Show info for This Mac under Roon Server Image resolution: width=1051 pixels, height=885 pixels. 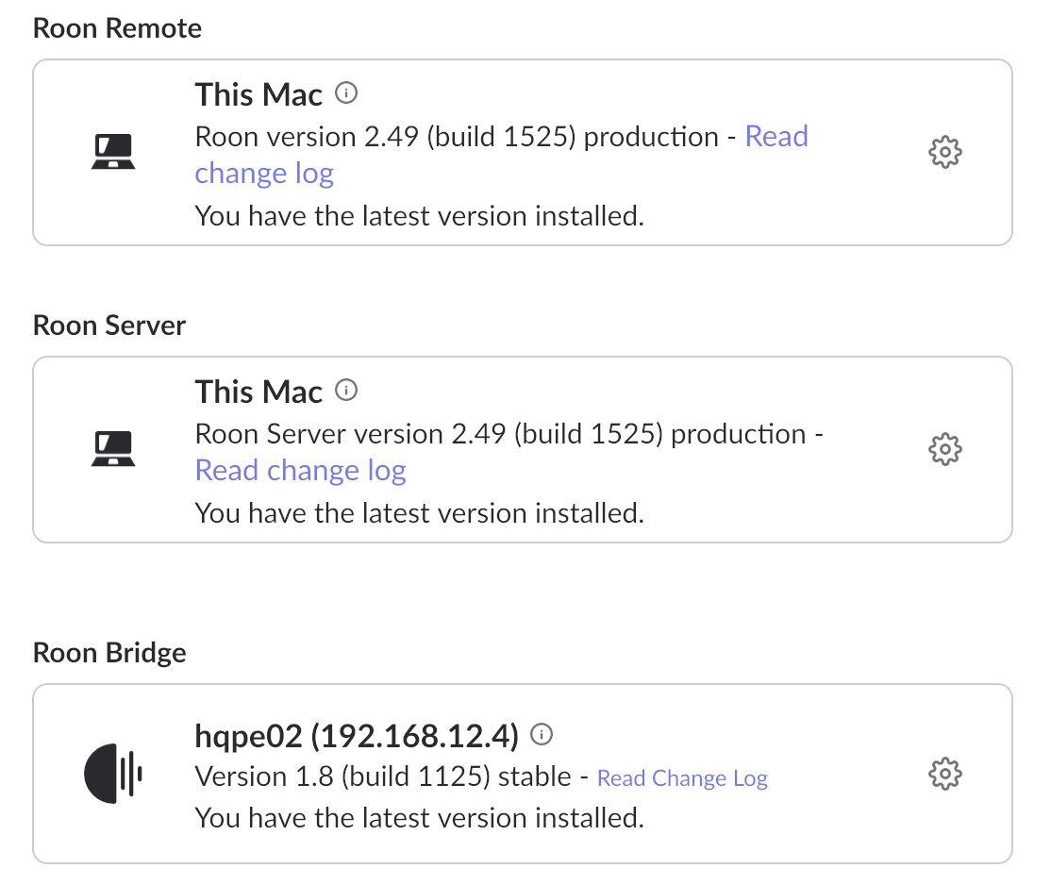[x=347, y=391]
